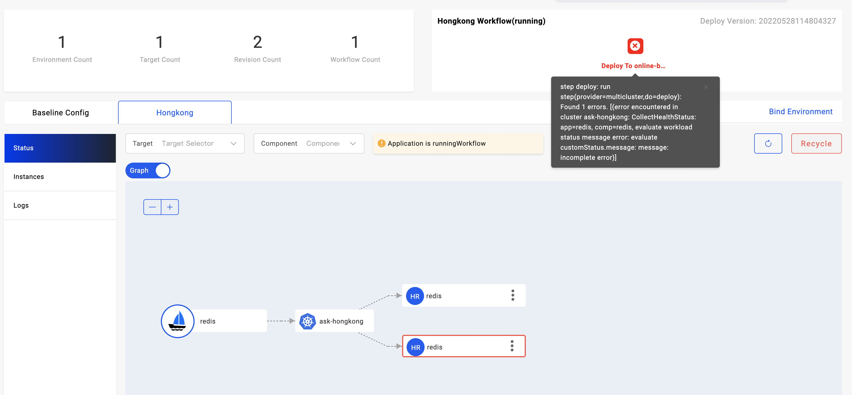
Task: Click the Application is runningWorkflow alert
Action: tap(458, 143)
